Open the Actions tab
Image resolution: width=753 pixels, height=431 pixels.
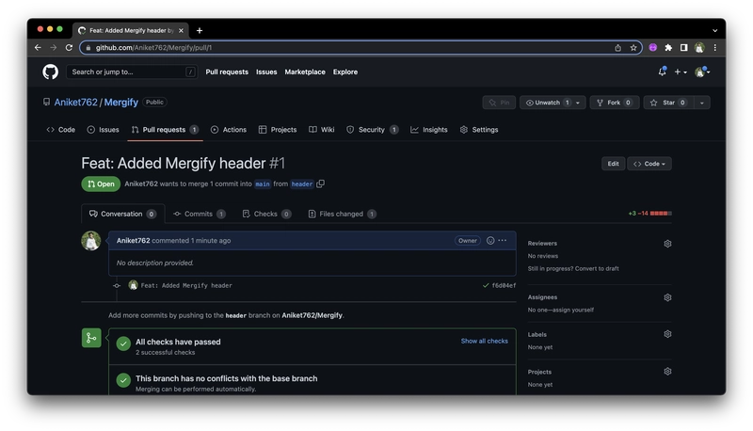click(x=229, y=130)
